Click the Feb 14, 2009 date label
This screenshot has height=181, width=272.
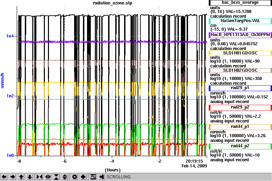(194, 166)
